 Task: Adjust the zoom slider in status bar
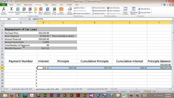(x=166, y=91)
